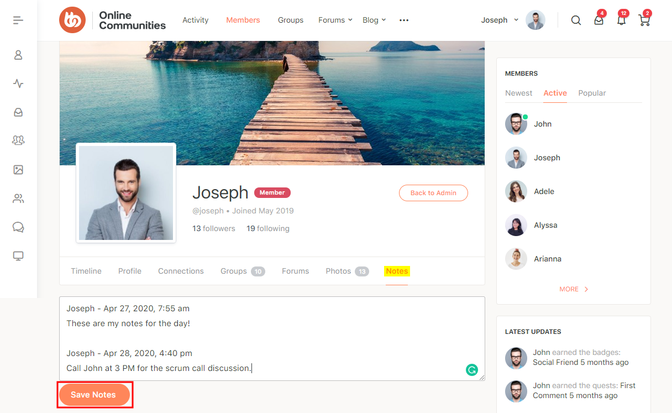This screenshot has height=413, width=672.
Task: Open the messages inbox showing 4 unread
Action: [x=599, y=21]
